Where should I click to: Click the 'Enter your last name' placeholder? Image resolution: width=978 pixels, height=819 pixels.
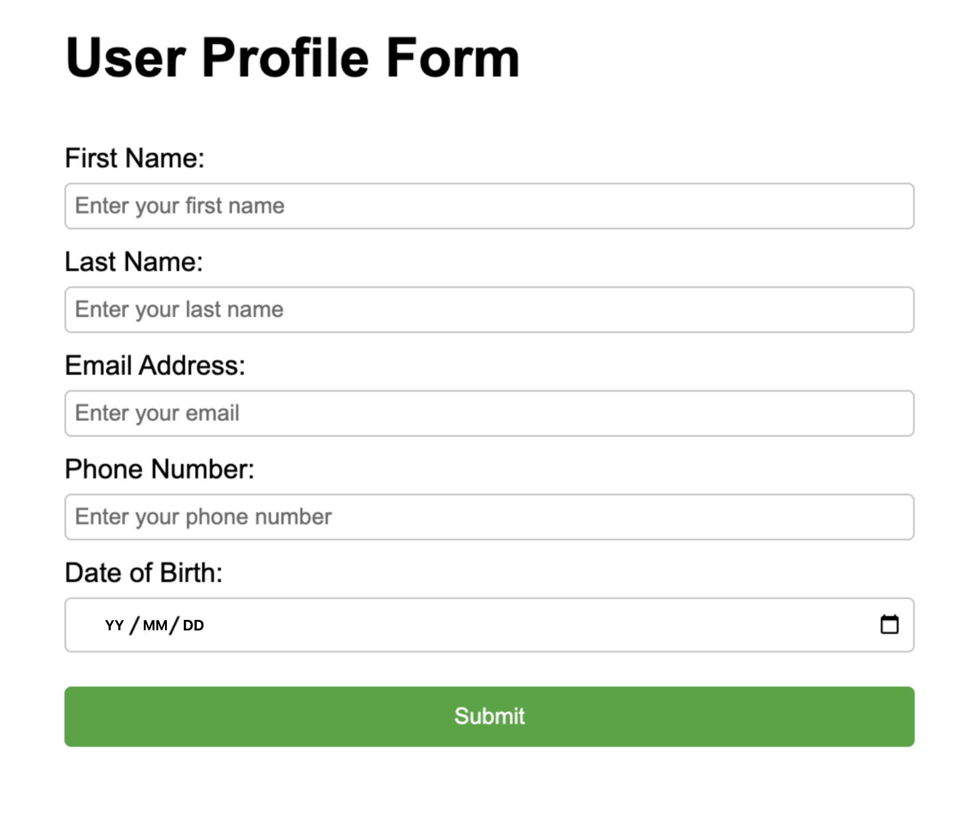point(178,310)
